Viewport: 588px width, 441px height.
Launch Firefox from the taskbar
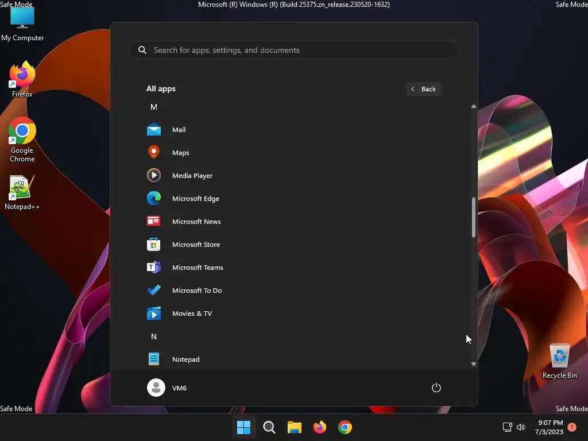click(320, 427)
